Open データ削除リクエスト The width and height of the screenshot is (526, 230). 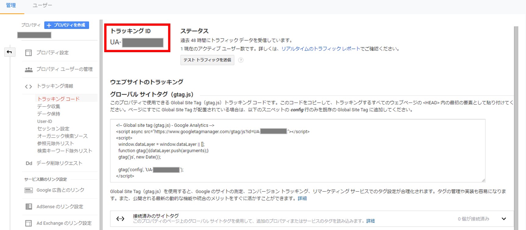coord(59,163)
